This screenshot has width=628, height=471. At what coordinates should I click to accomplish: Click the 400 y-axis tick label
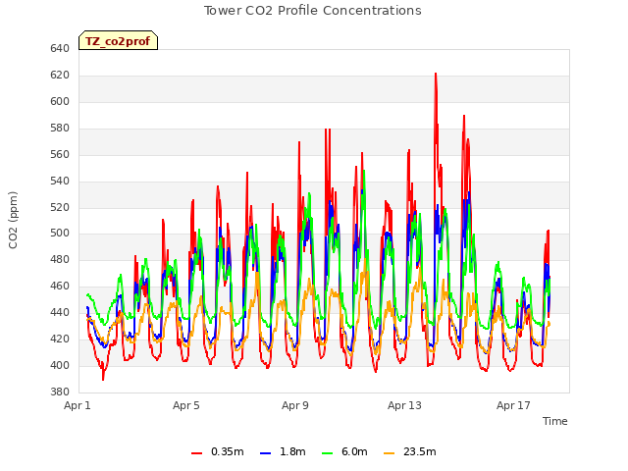coord(60,365)
